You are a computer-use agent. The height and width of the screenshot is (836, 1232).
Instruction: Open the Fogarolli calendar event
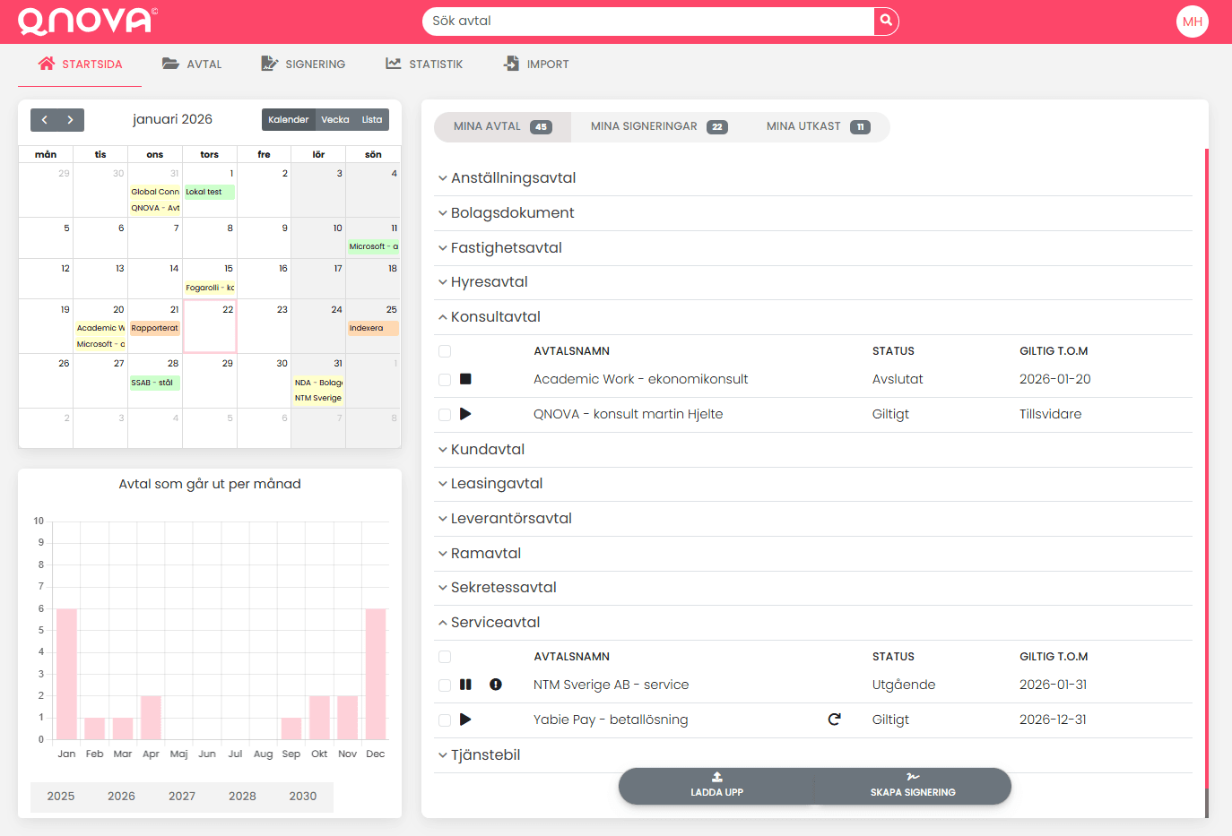click(209, 288)
